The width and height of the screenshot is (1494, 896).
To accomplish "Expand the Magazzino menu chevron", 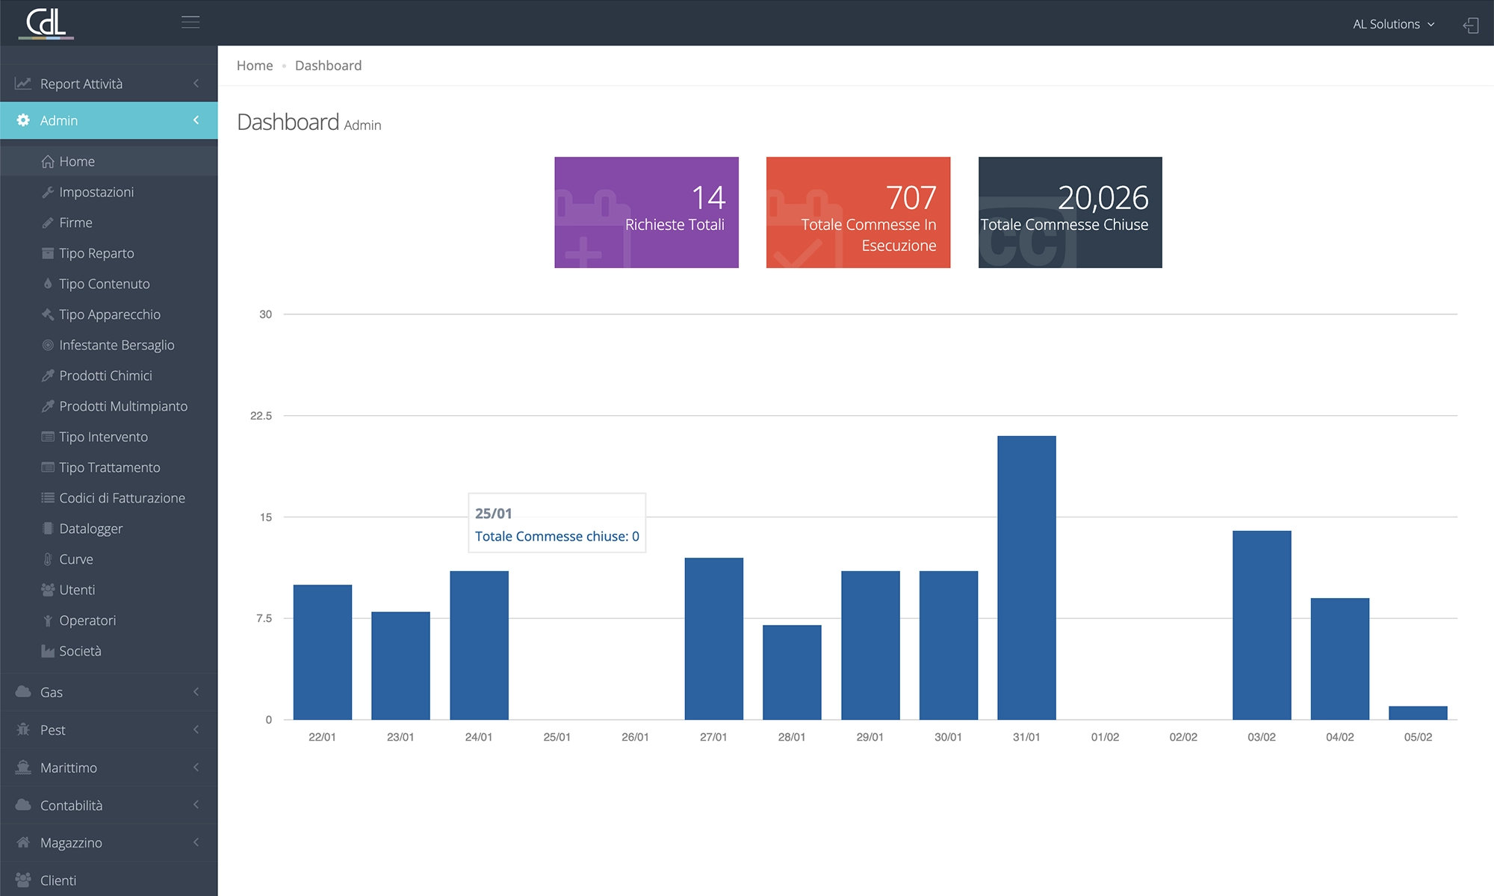I will (196, 842).
